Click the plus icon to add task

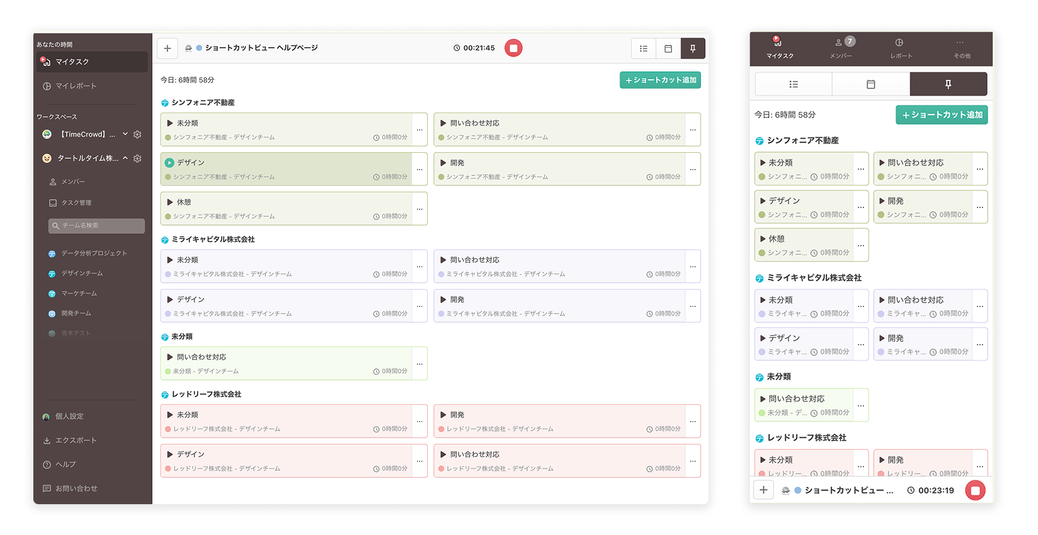(x=167, y=48)
